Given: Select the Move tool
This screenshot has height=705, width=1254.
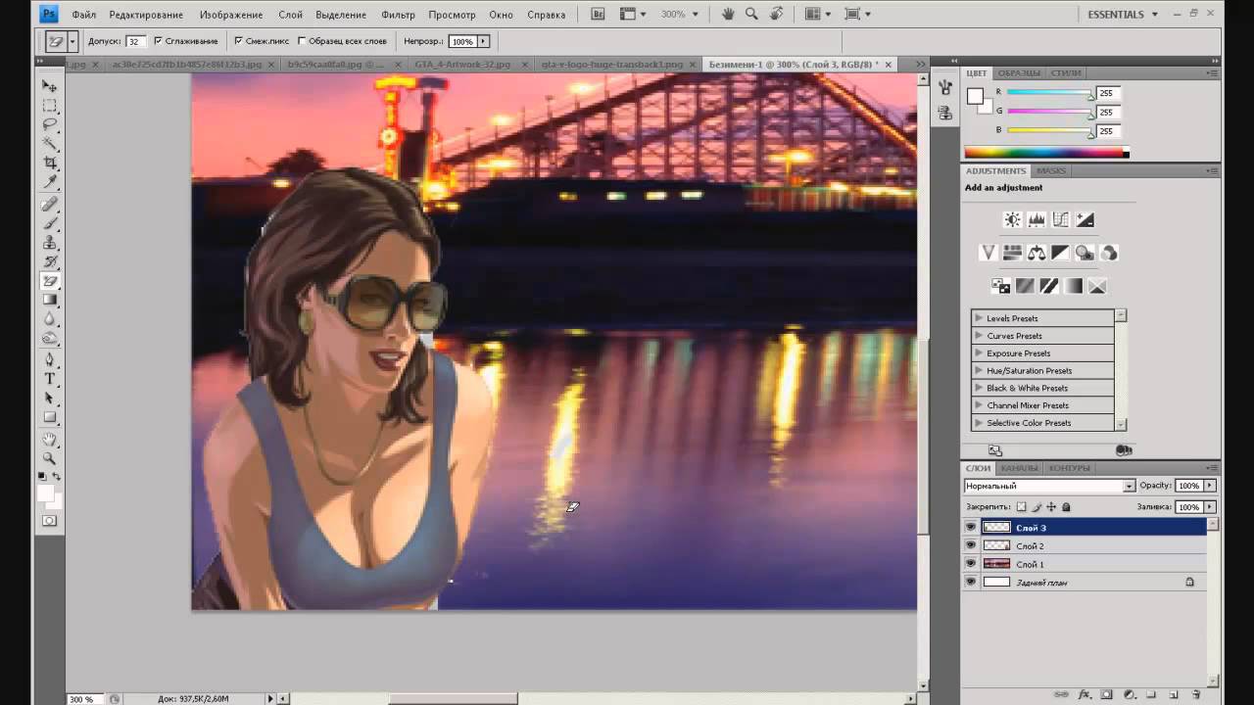Looking at the screenshot, I should pyautogui.click(x=50, y=86).
